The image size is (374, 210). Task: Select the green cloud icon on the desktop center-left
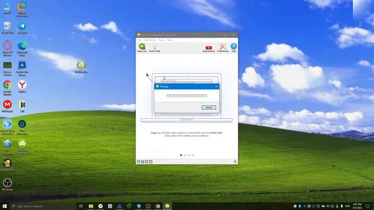[81, 66]
